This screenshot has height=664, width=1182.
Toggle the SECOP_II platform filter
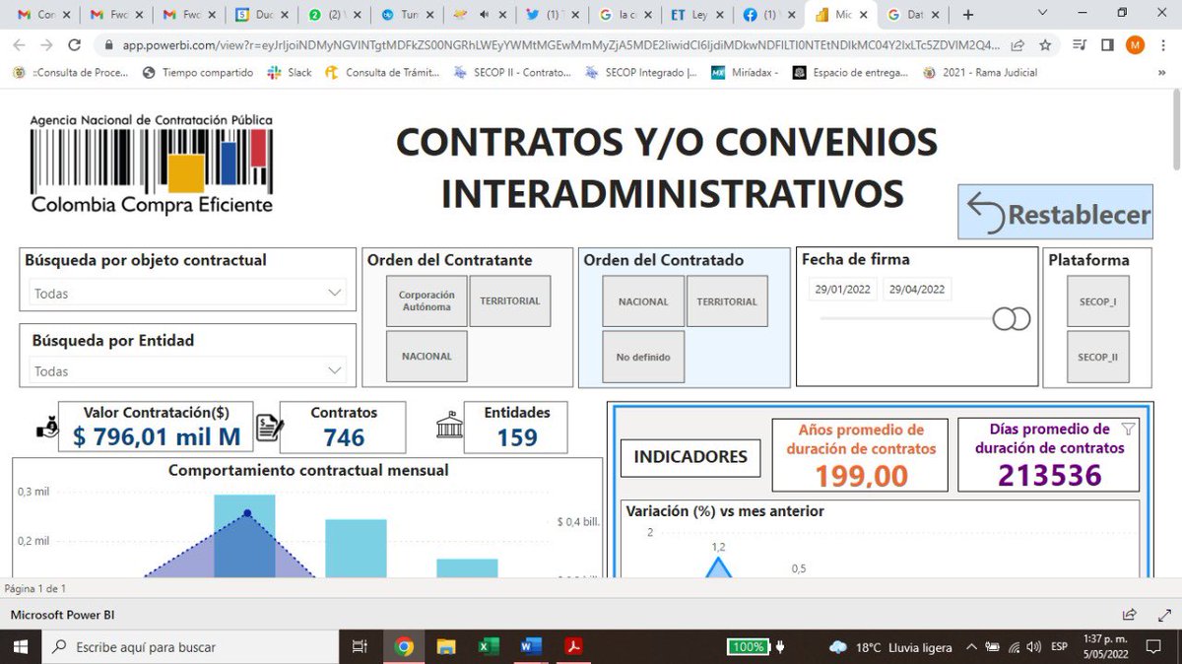point(1097,357)
